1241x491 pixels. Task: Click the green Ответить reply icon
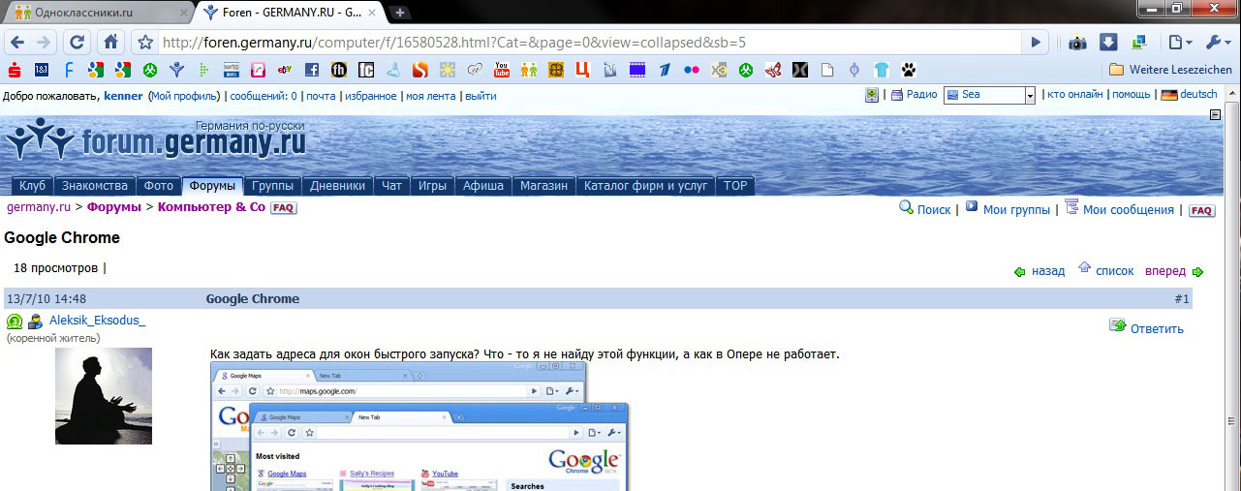click(1117, 326)
